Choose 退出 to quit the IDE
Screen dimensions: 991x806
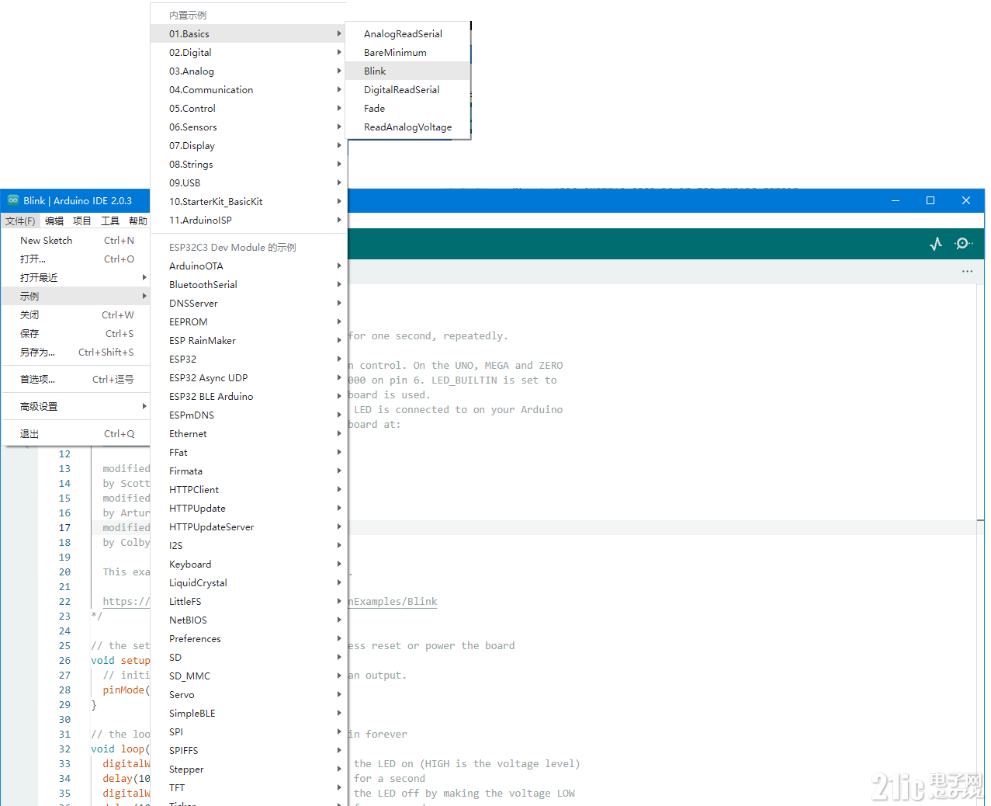coord(76,434)
